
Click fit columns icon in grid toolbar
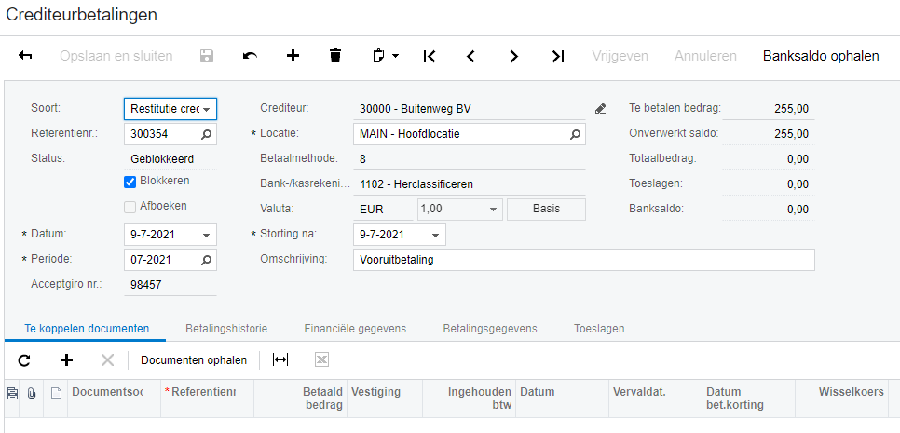click(x=280, y=359)
